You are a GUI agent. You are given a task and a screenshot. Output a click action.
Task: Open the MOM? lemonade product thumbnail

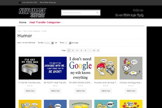click(x=106, y=104)
